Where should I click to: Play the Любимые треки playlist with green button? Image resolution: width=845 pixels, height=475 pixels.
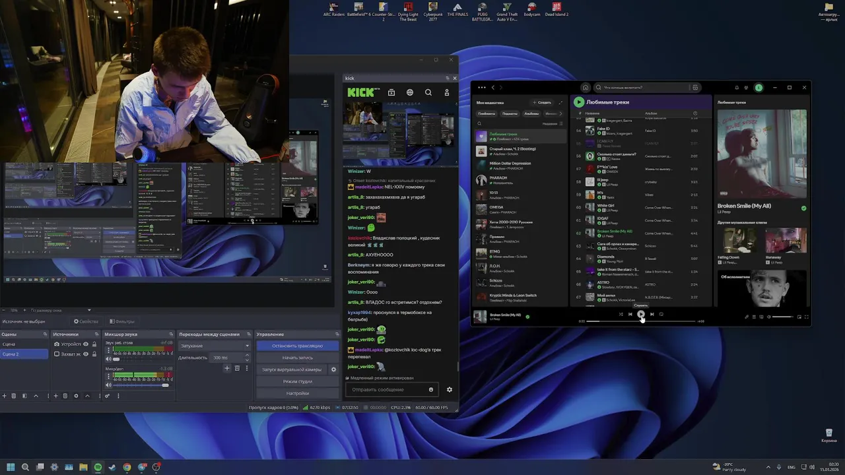coord(579,102)
